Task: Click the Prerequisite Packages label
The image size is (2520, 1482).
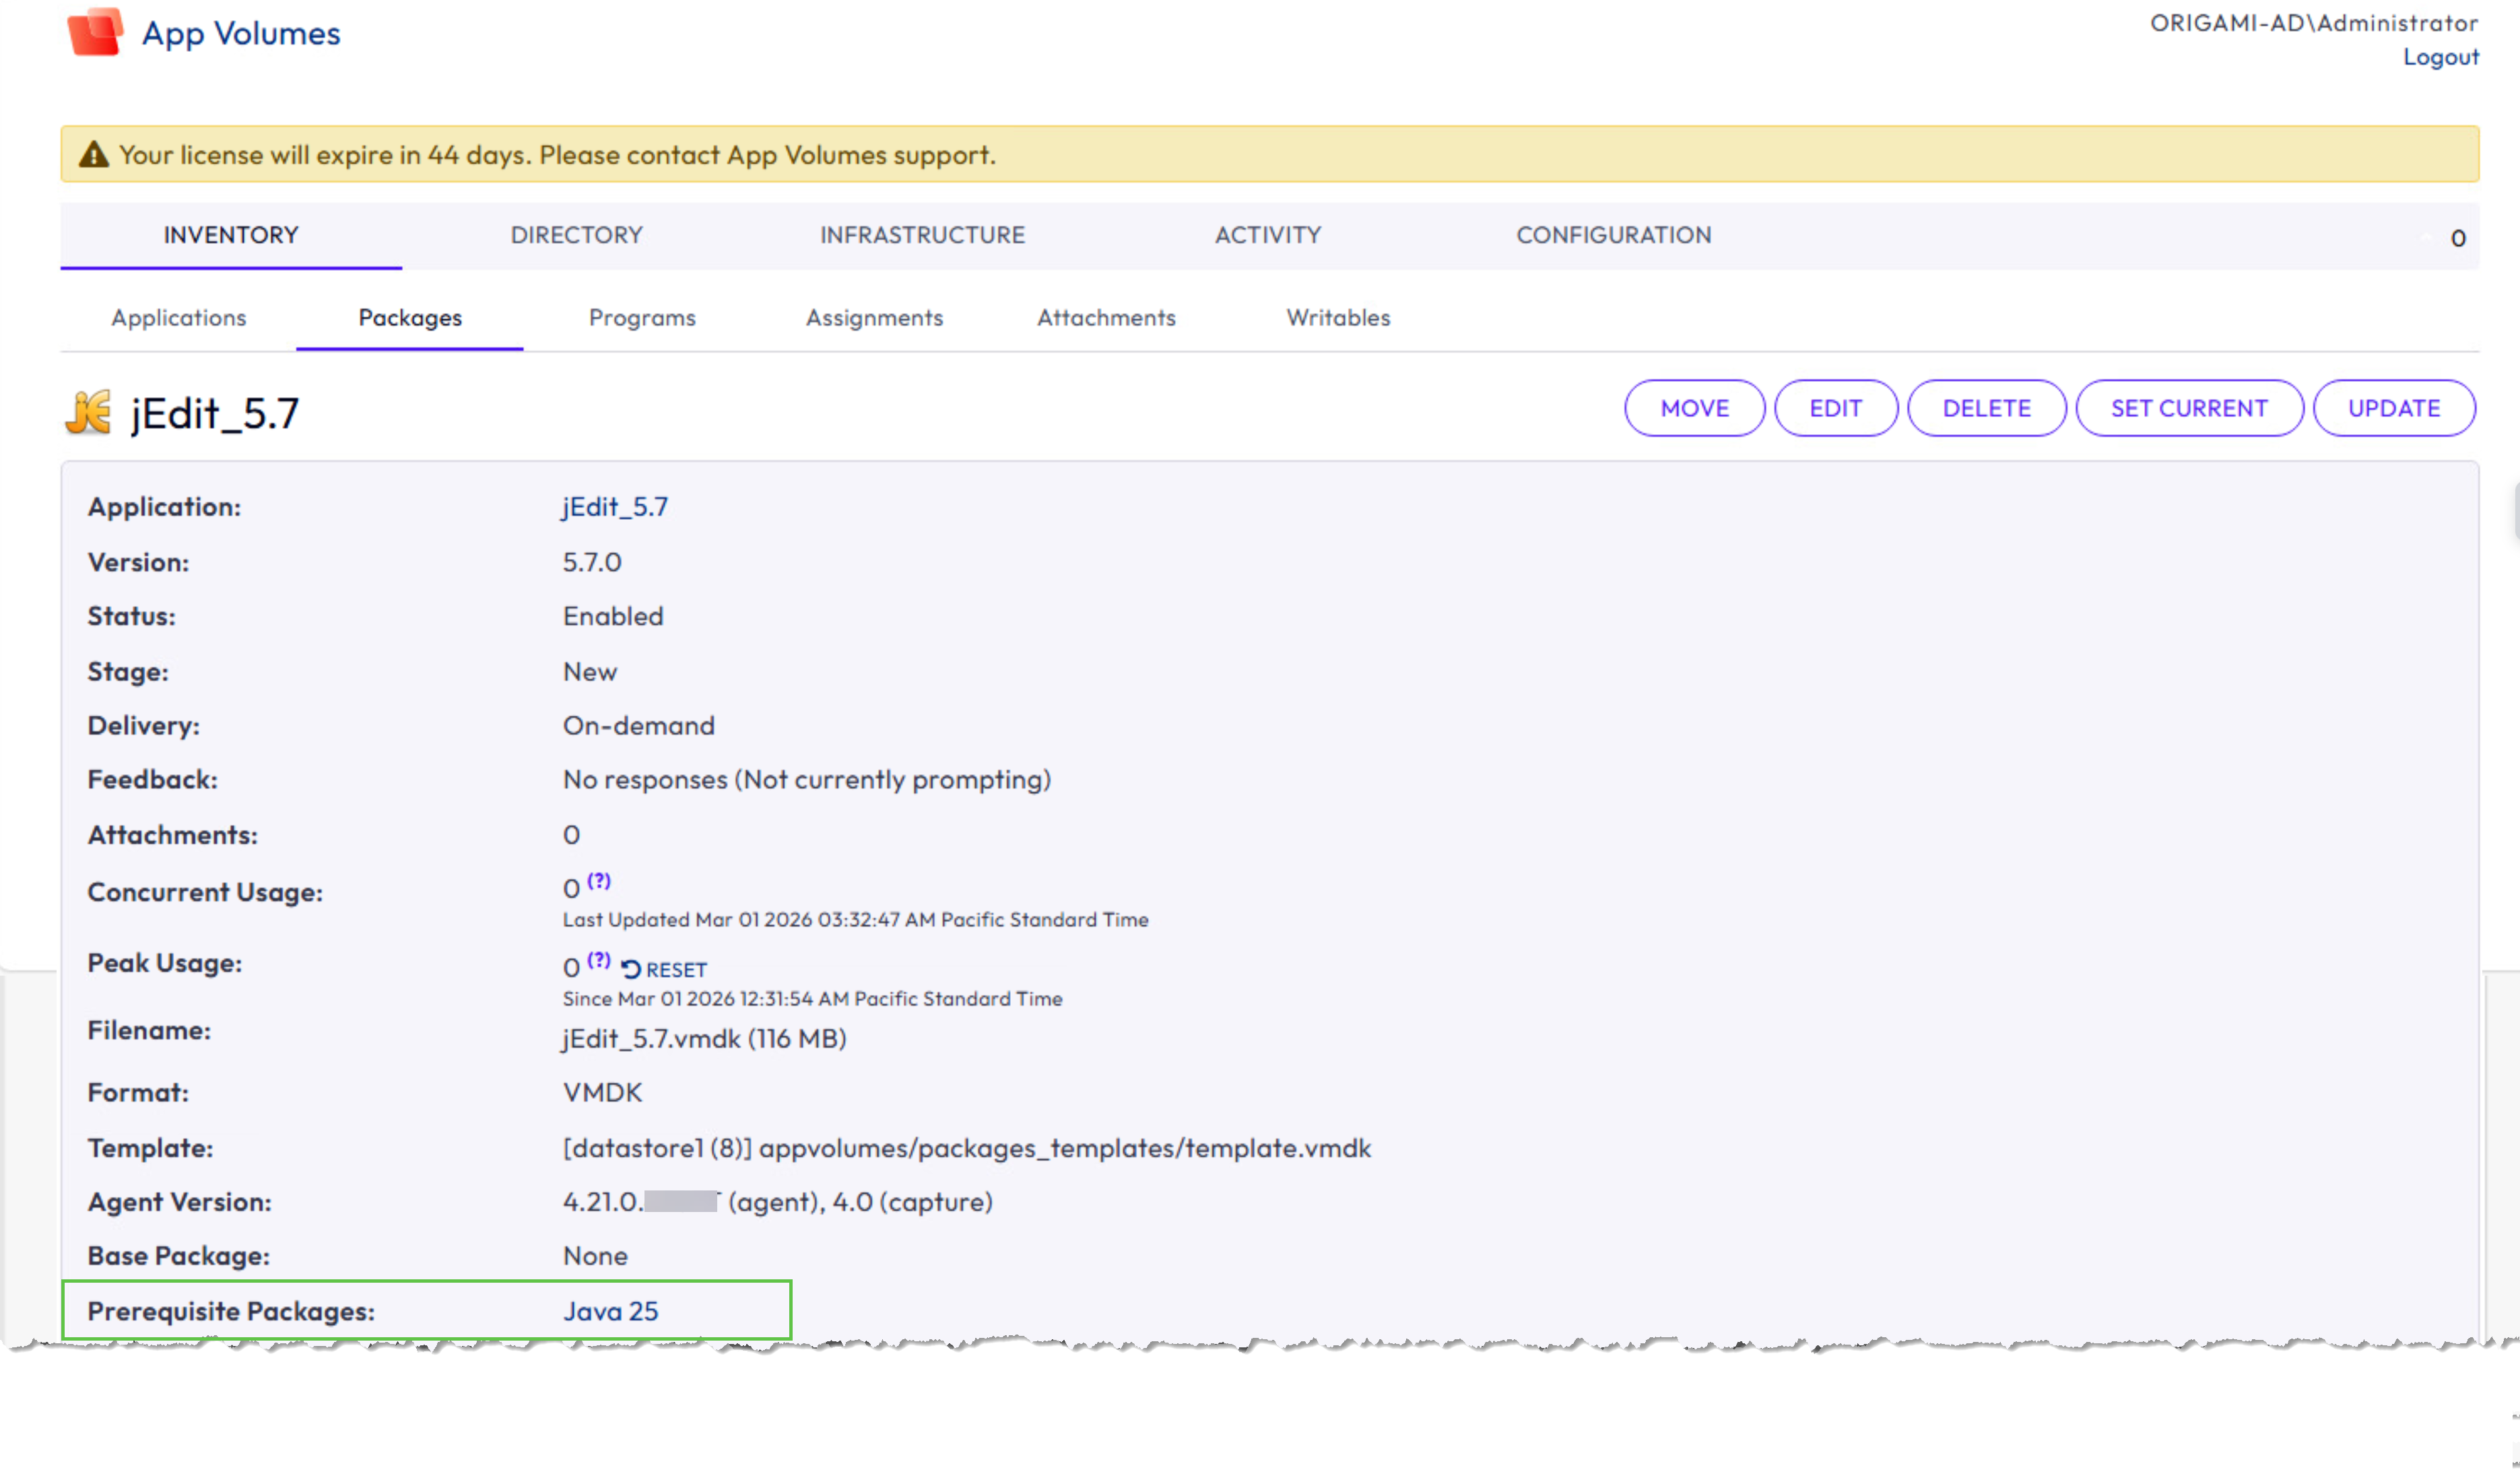Action: pos(231,1311)
